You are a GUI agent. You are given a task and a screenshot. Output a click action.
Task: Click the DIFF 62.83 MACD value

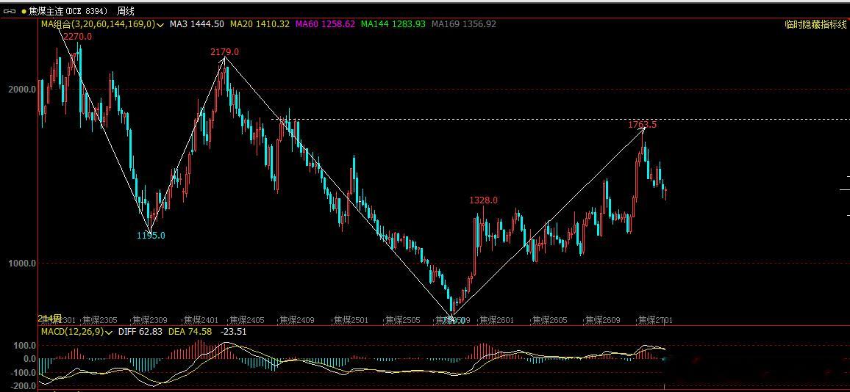pos(140,332)
